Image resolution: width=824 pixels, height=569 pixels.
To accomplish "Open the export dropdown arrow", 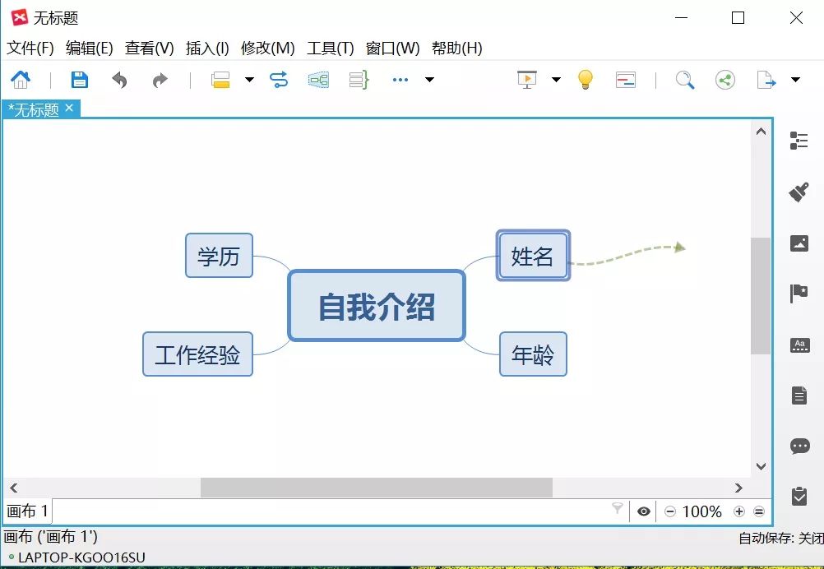I will [x=795, y=80].
